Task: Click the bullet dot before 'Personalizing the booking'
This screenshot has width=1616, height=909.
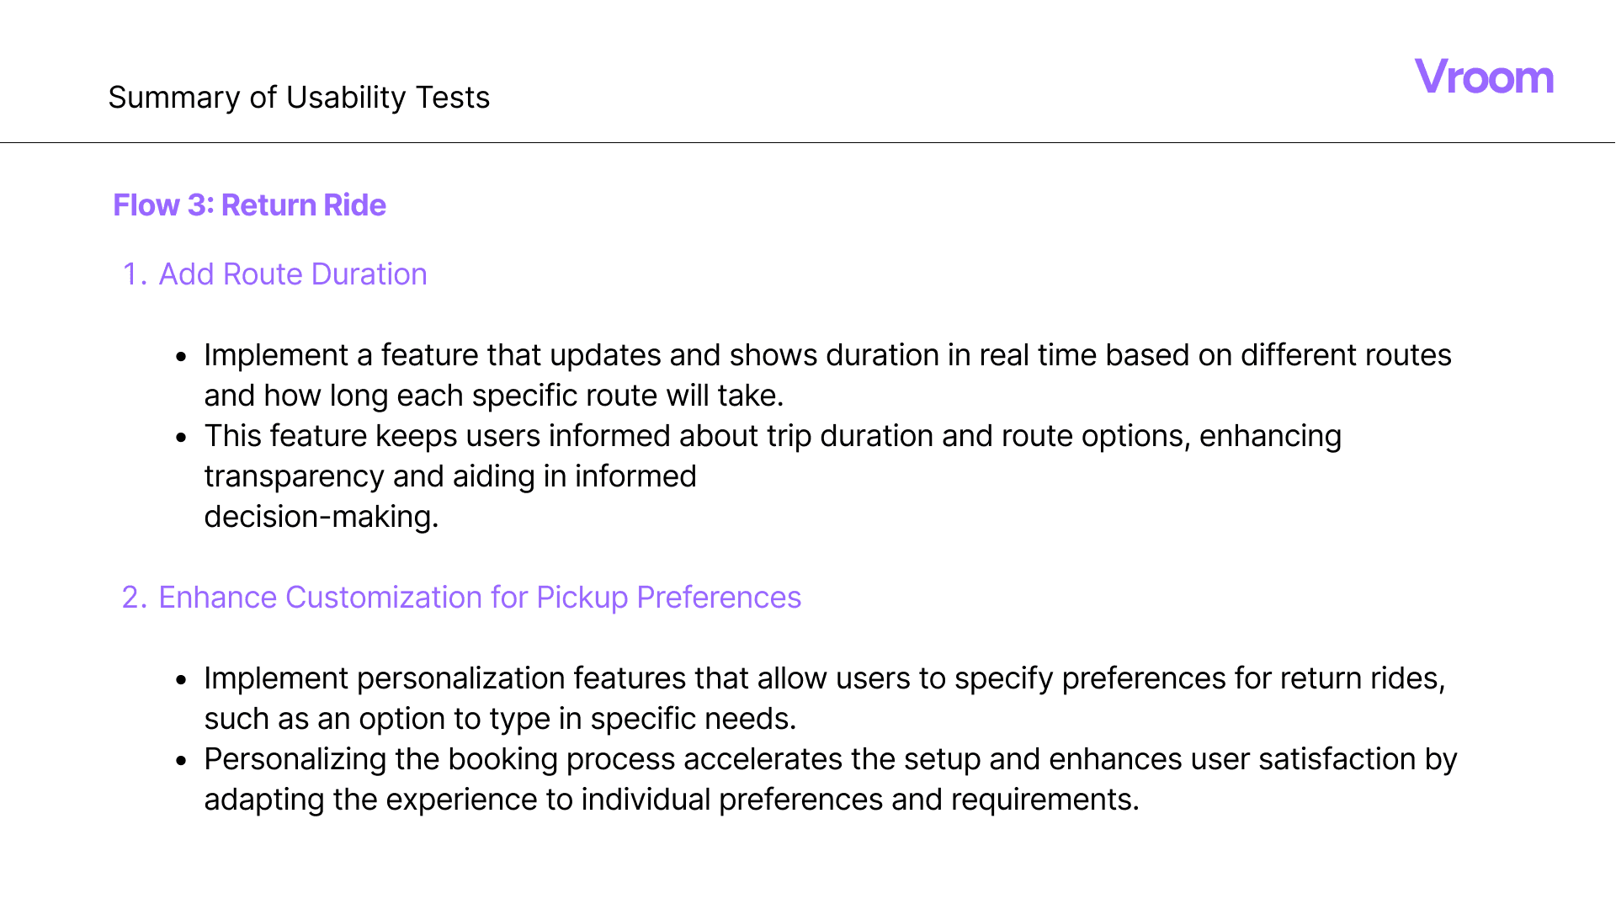Action: (181, 761)
